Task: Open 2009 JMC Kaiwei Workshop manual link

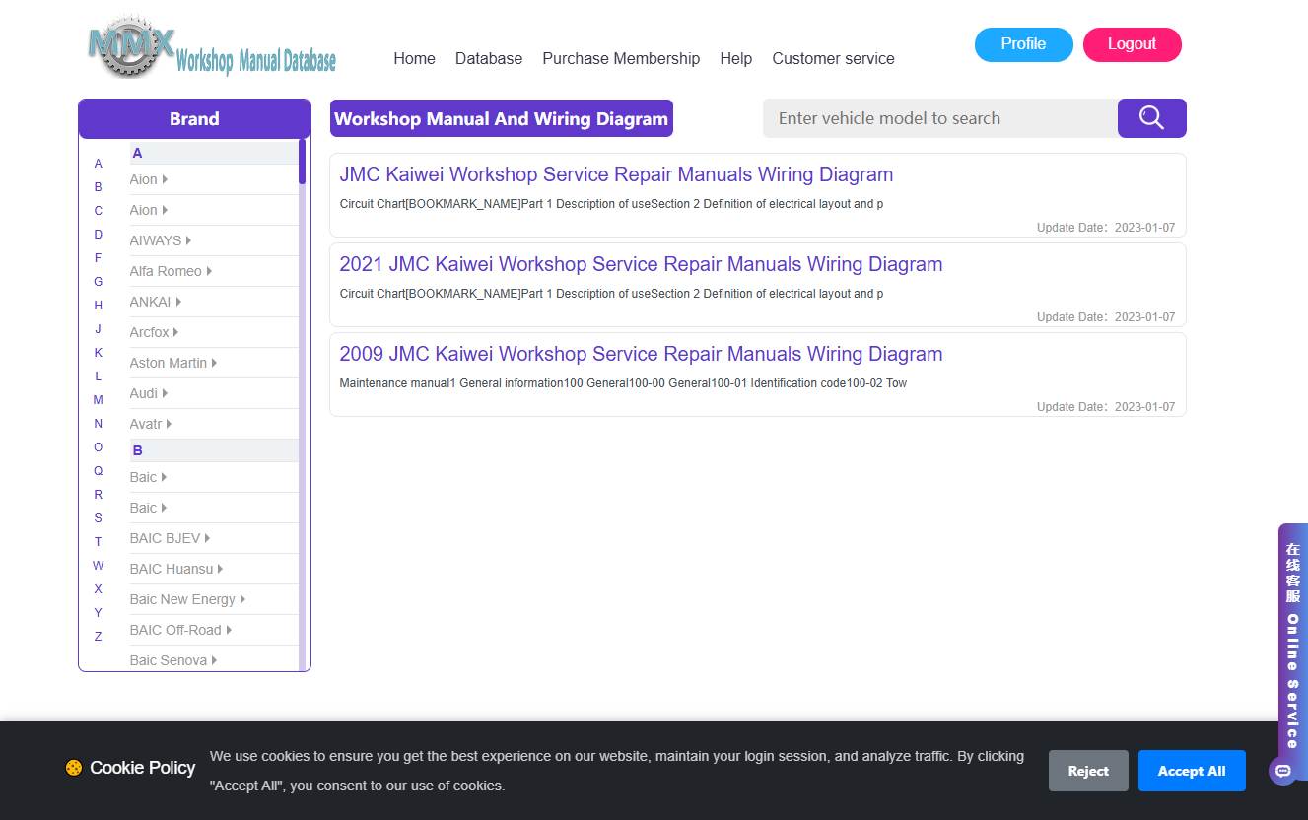Action: click(x=641, y=354)
